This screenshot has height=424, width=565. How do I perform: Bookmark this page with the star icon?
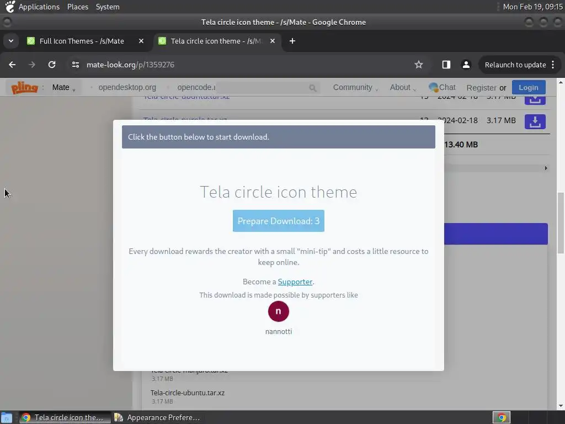(x=418, y=65)
